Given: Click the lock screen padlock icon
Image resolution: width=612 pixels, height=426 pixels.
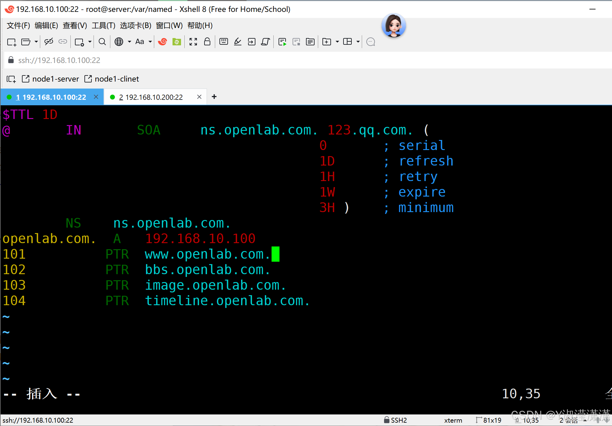Looking at the screenshot, I should pos(207,42).
